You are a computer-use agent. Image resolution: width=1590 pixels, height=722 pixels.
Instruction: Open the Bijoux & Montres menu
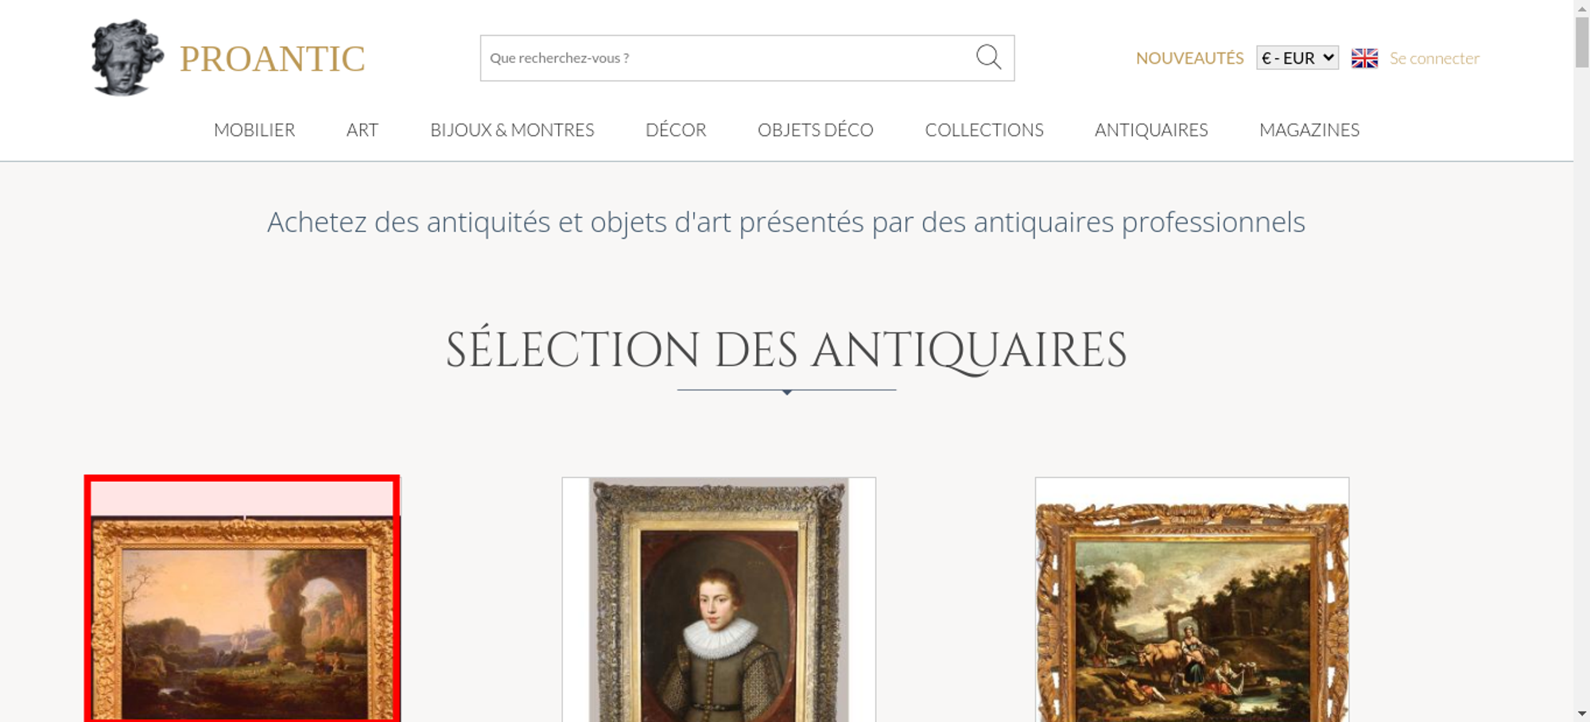point(512,130)
